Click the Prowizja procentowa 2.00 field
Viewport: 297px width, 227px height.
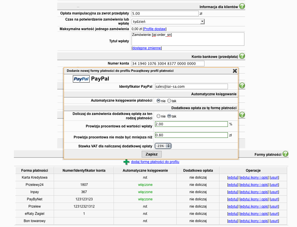point(191,124)
